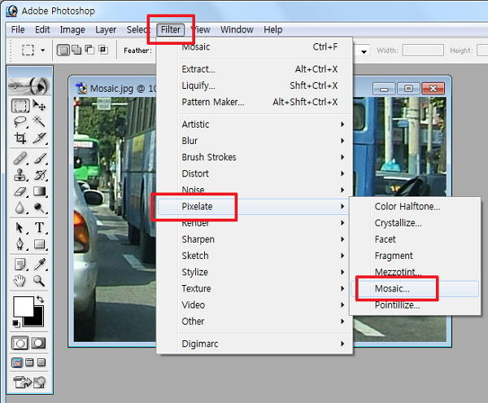Viewport: 488px width, 403px height.
Task: Switch to Full Screen mode
Action: coord(41,362)
